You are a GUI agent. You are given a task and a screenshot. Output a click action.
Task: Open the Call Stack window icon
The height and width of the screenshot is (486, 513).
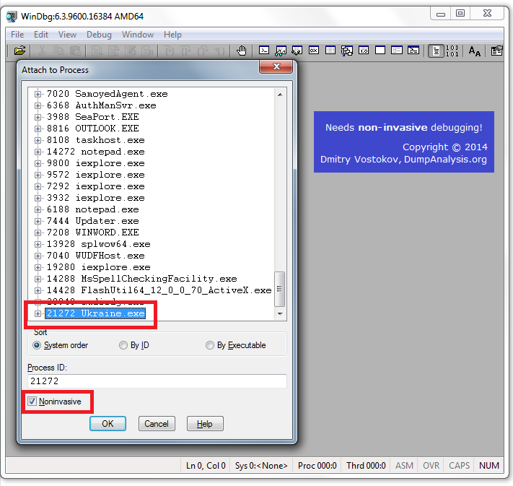(347, 51)
